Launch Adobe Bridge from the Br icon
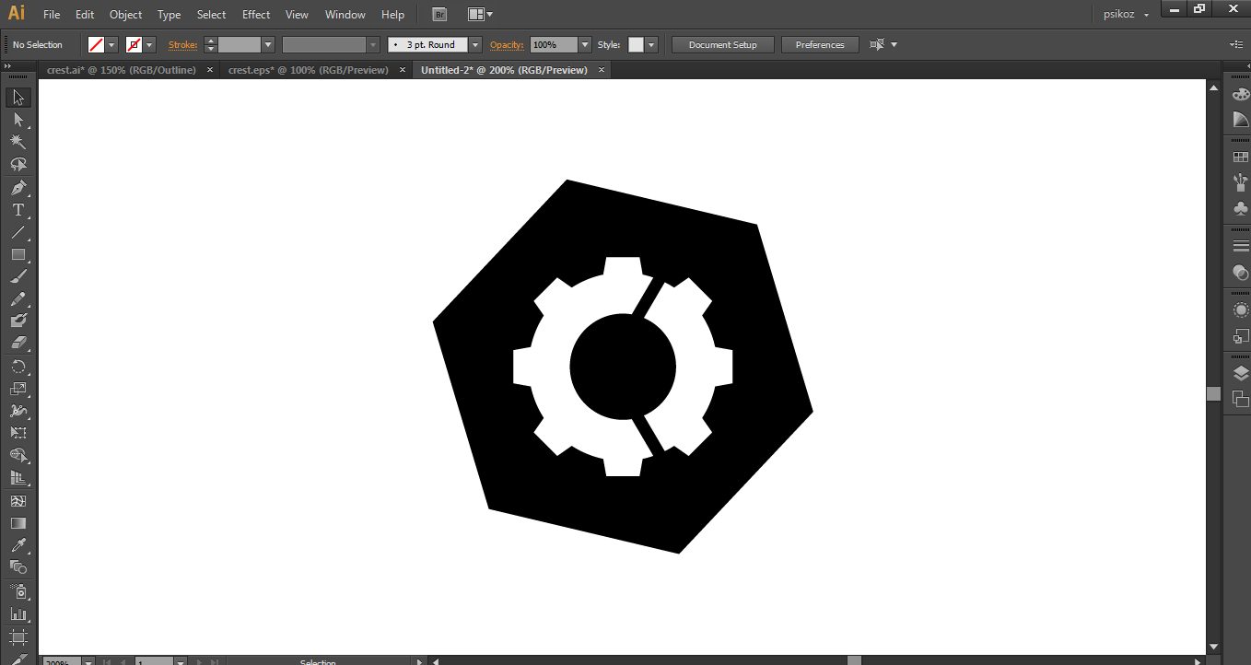Screen dimensions: 1251x665 439,15
